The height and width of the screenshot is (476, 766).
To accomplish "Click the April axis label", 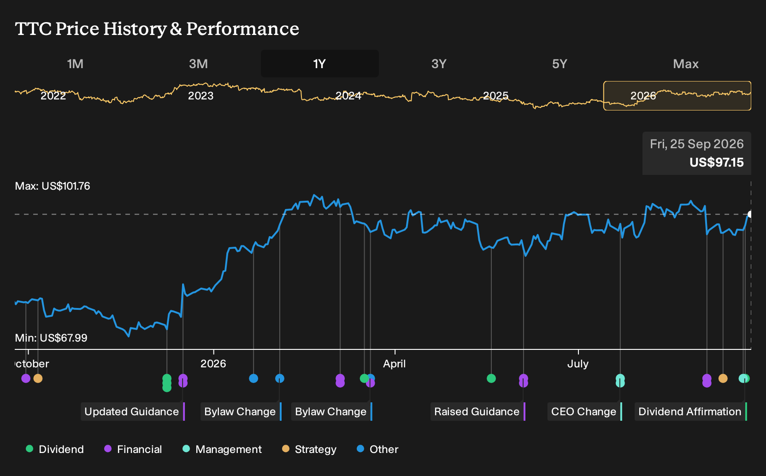I will click(x=395, y=364).
